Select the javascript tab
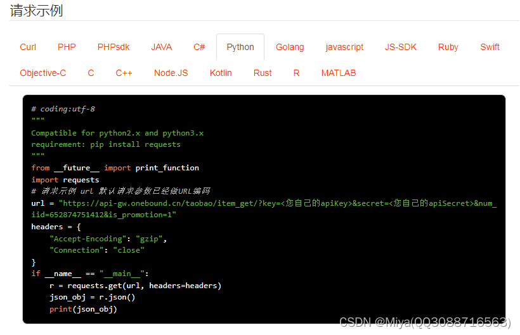 (344, 47)
